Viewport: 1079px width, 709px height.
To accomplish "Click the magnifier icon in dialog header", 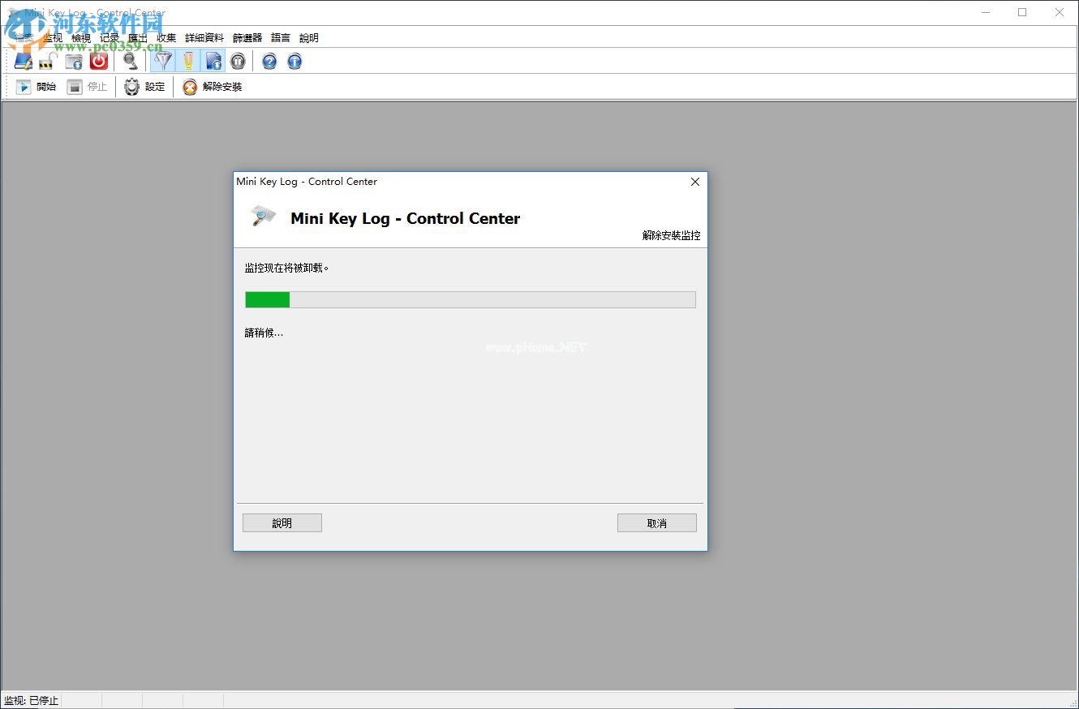I will click(264, 216).
